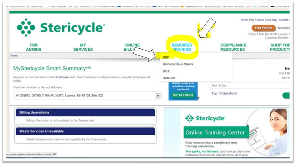Open the REQUIRED TRAINING menu
This screenshot has height=166, width=295.
point(182,47)
